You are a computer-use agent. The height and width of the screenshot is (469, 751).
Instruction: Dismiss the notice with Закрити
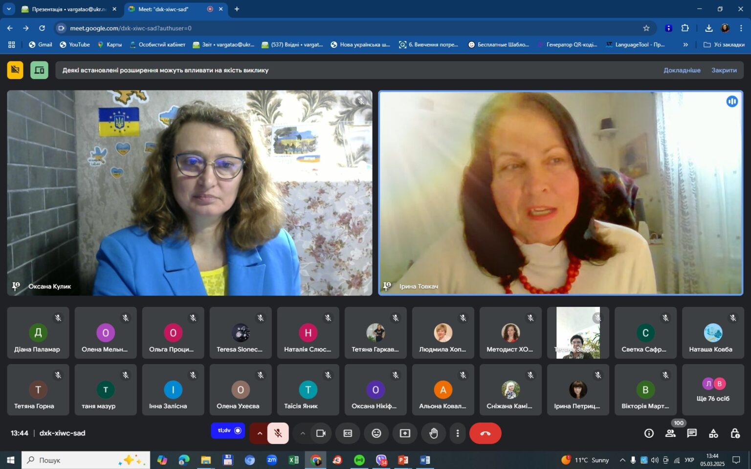coord(724,70)
